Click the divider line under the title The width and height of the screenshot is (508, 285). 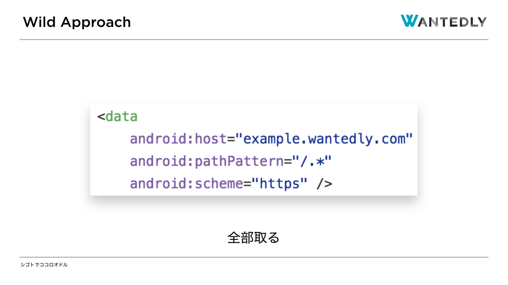[254, 40]
